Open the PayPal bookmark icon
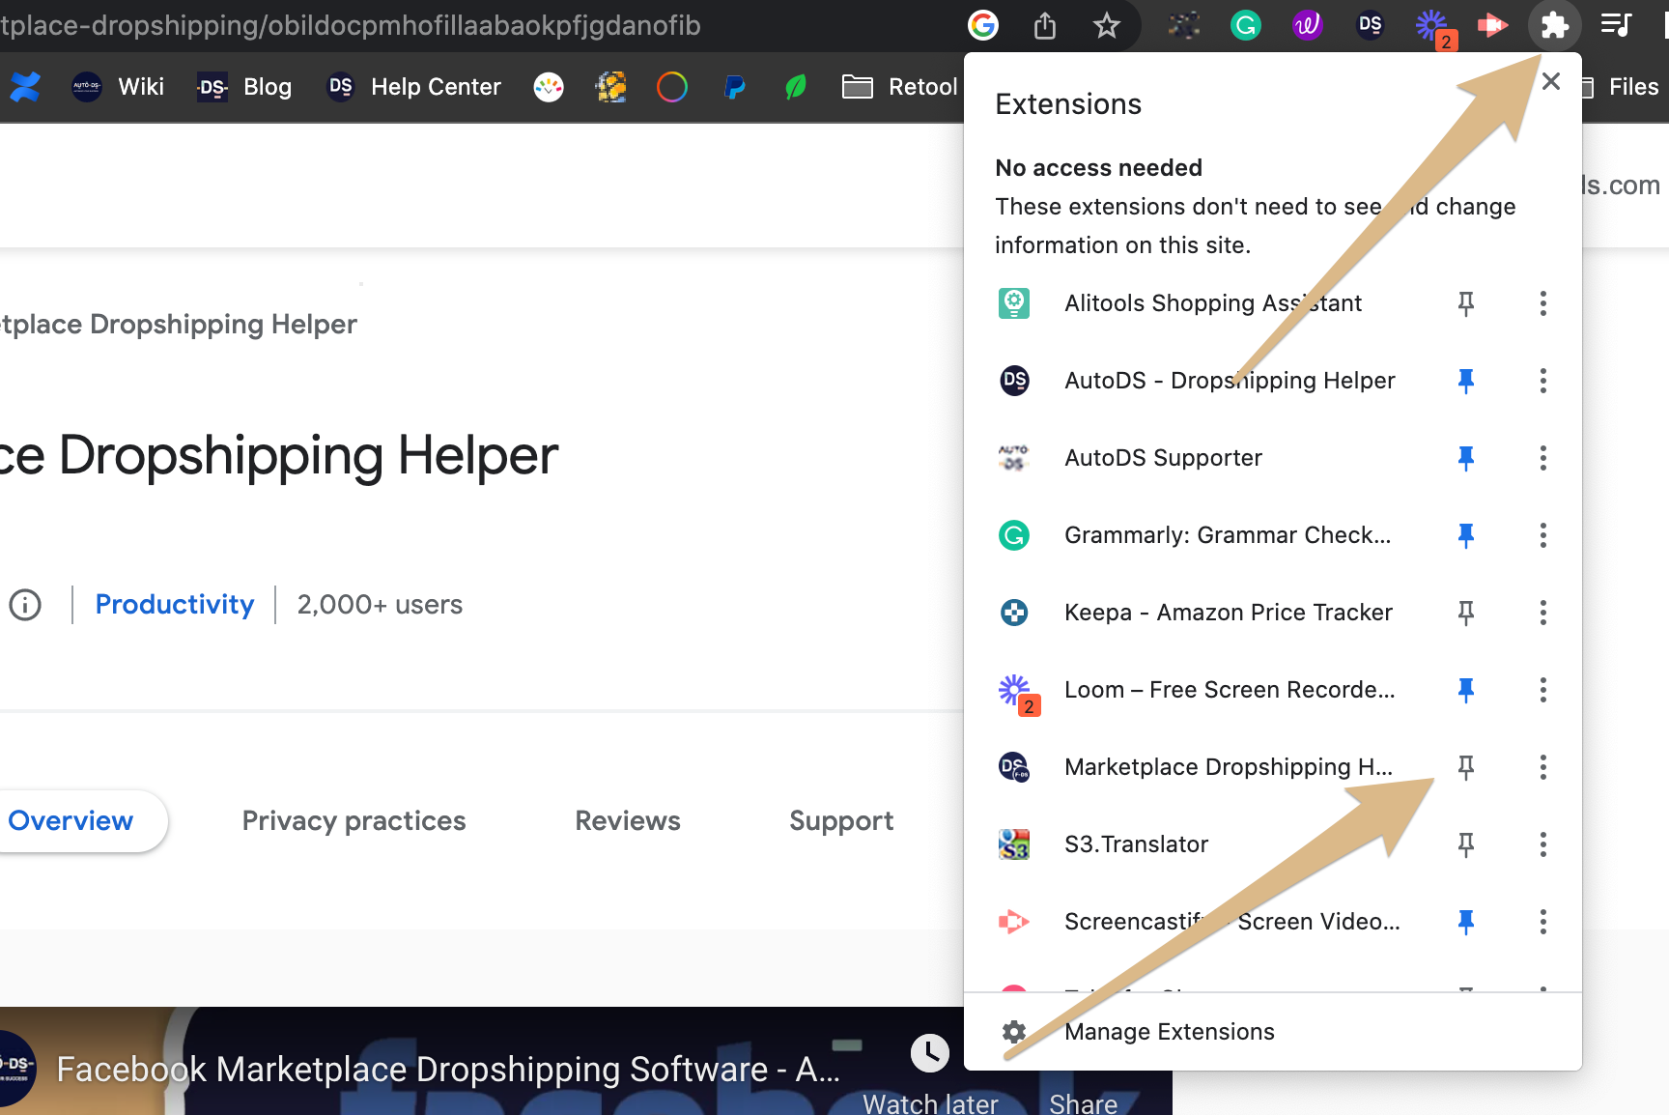1669x1115 pixels. pyautogui.click(x=734, y=87)
